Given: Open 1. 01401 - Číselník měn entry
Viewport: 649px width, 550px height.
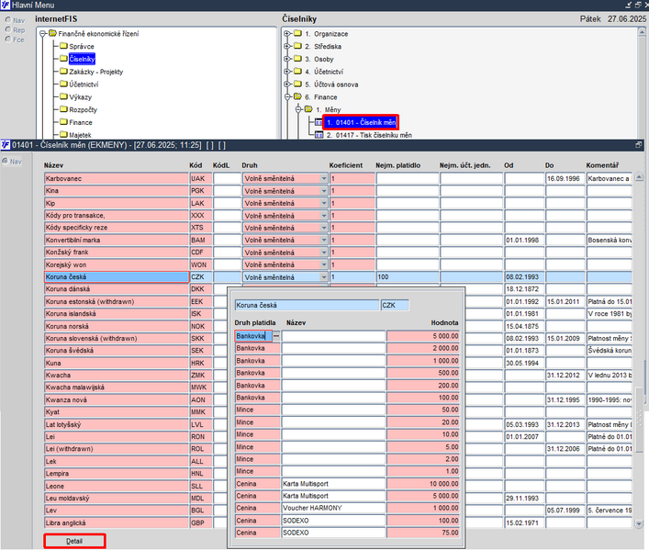Looking at the screenshot, I should pyautogui.click(x=361, y=122).
